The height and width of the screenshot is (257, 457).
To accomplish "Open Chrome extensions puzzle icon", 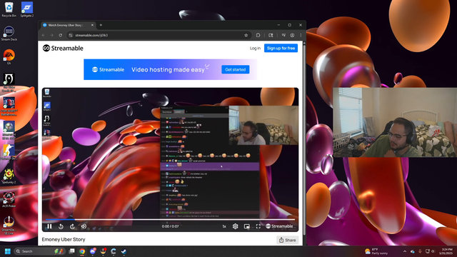I will pyautogui.click(x=258, y=35).
